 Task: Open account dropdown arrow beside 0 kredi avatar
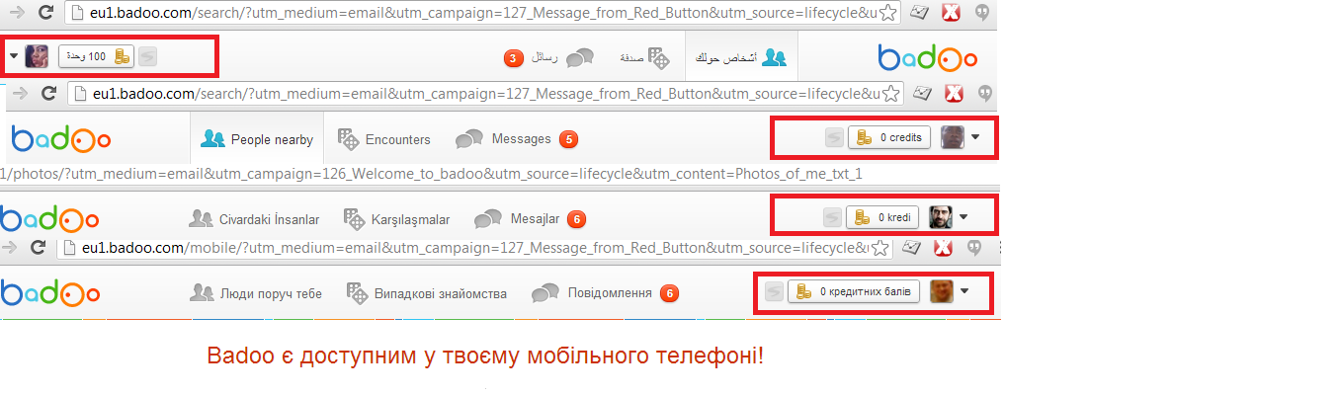point(963,217)
